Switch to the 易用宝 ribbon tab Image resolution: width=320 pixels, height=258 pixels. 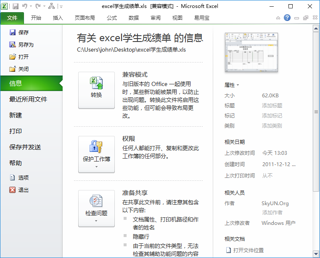202,18
